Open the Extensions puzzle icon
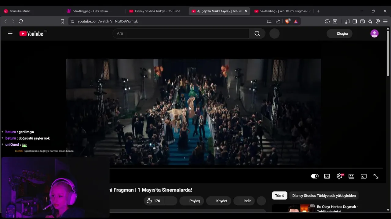Screen dimensions: 391x219 tap(327, 21)
